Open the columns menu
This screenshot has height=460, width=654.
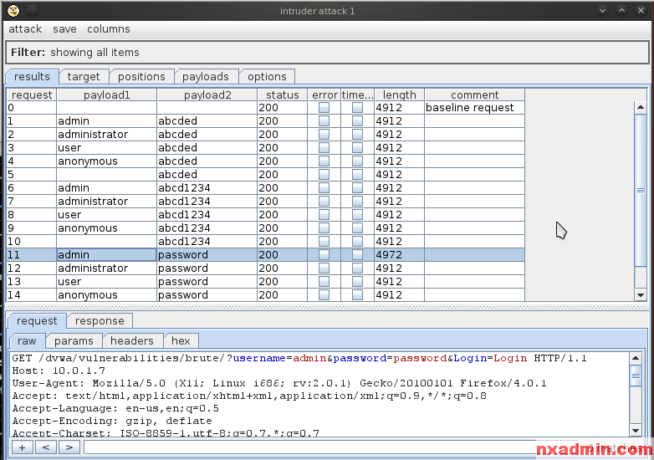click(109, 29)
